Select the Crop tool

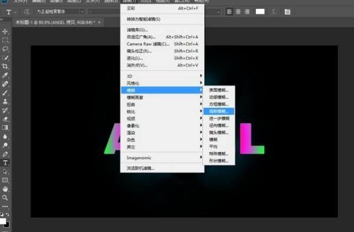click(x=5, y=66)
